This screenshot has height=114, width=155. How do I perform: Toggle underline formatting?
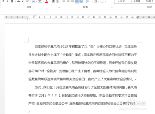pyautogui.click(x=12, y=1)
